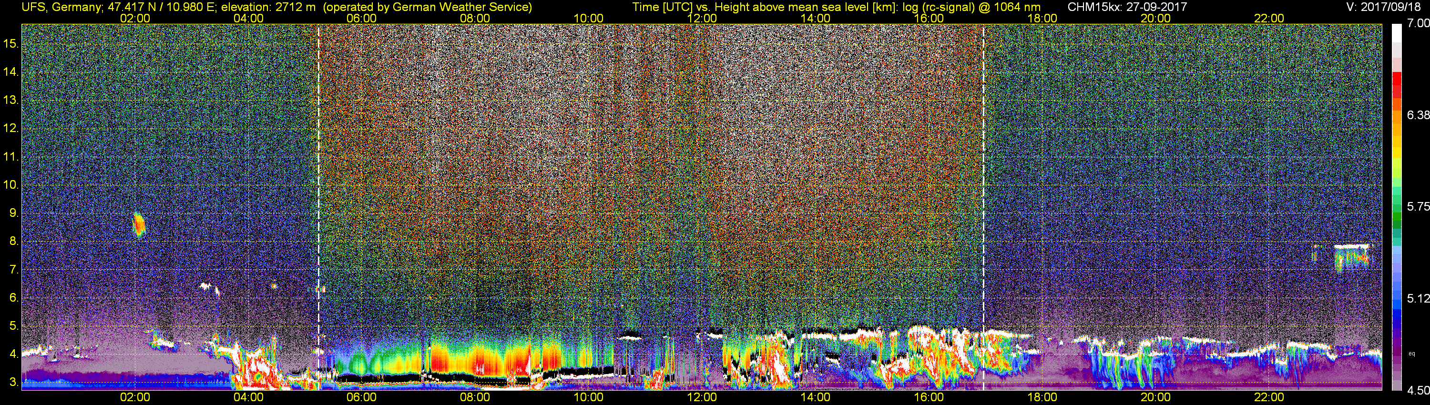The image size is (1430, 405).
Task: Pick '16:00' on the top time axis
Action: point(929,18)
